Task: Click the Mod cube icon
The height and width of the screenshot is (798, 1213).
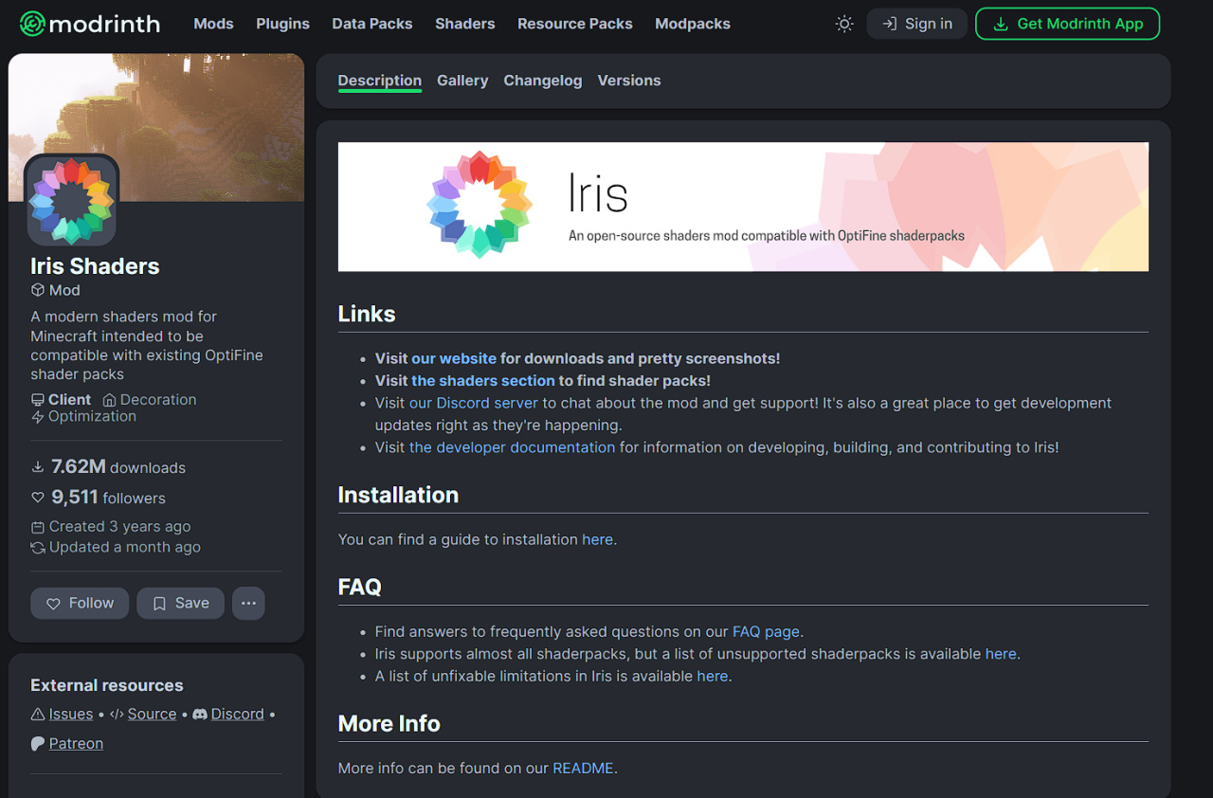Action: pyautogui.click(x=38, y=290)
